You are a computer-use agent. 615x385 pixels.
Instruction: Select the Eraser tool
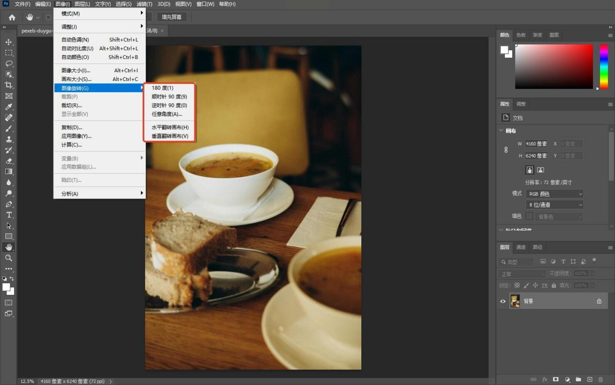point(9,161)
